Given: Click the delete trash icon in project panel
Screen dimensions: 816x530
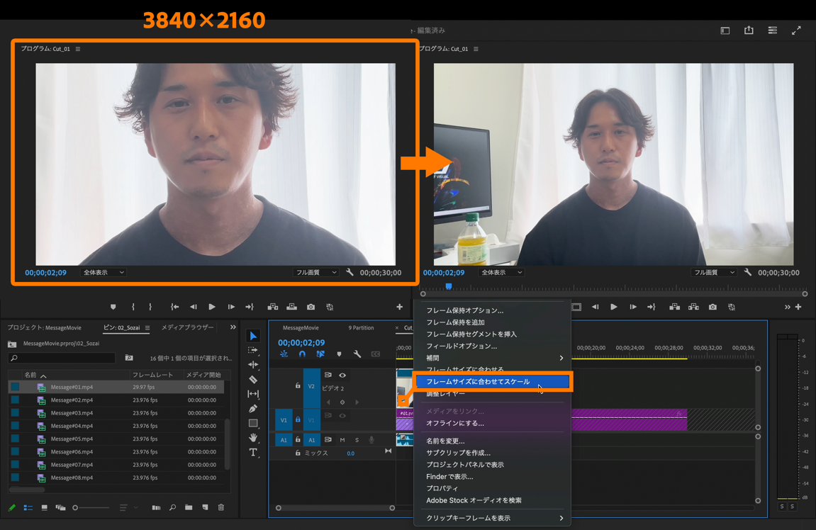Looking at the screenshot, I should (x=221, y=507).
